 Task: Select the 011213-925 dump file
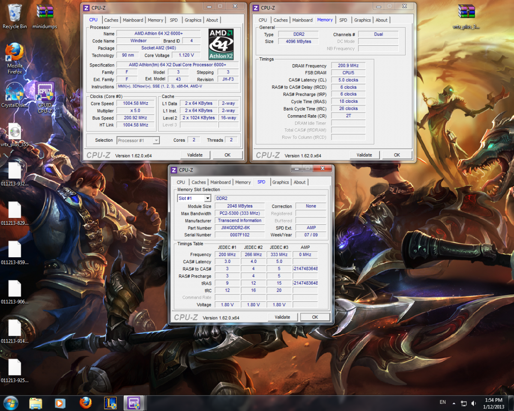(x=15, y=371)
